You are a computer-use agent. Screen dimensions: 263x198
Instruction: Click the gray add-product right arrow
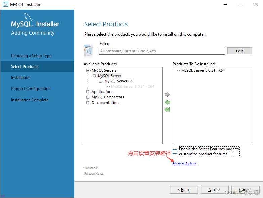[167, 95]
